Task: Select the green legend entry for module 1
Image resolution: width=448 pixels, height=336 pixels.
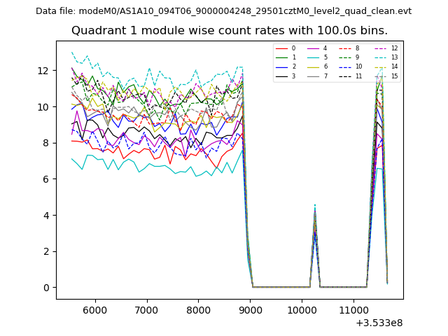Action: [x=283, y=57]
